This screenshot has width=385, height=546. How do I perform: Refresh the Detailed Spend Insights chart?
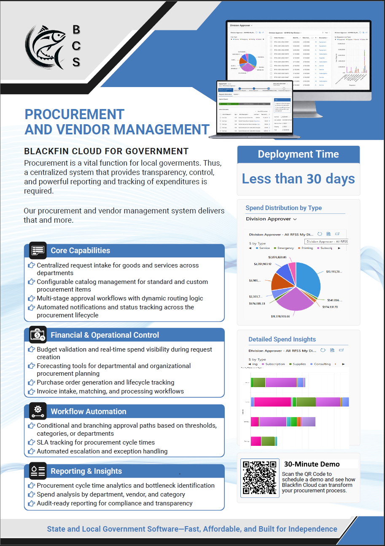(x=323, y=350)
